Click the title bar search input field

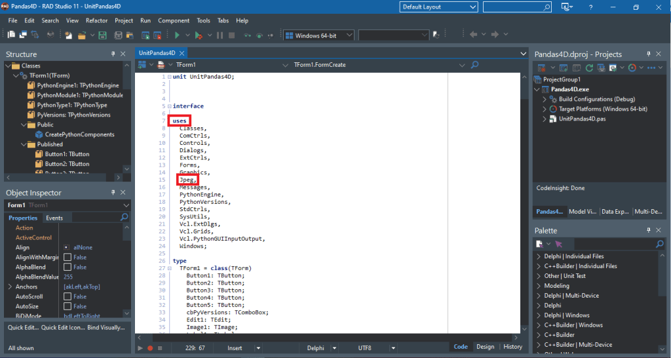pyautogui.click(x=517, y=7)
